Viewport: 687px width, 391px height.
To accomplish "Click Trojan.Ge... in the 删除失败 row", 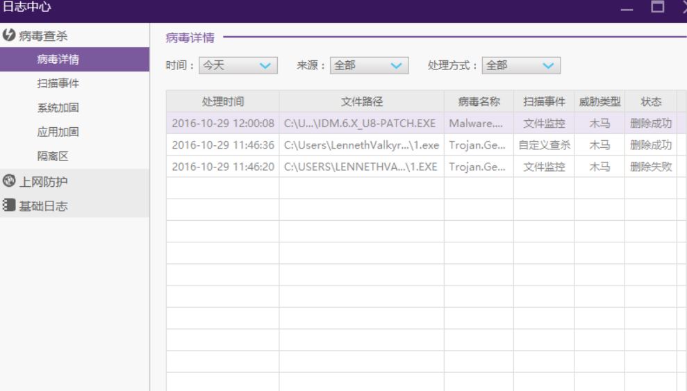I will point(477,167).
